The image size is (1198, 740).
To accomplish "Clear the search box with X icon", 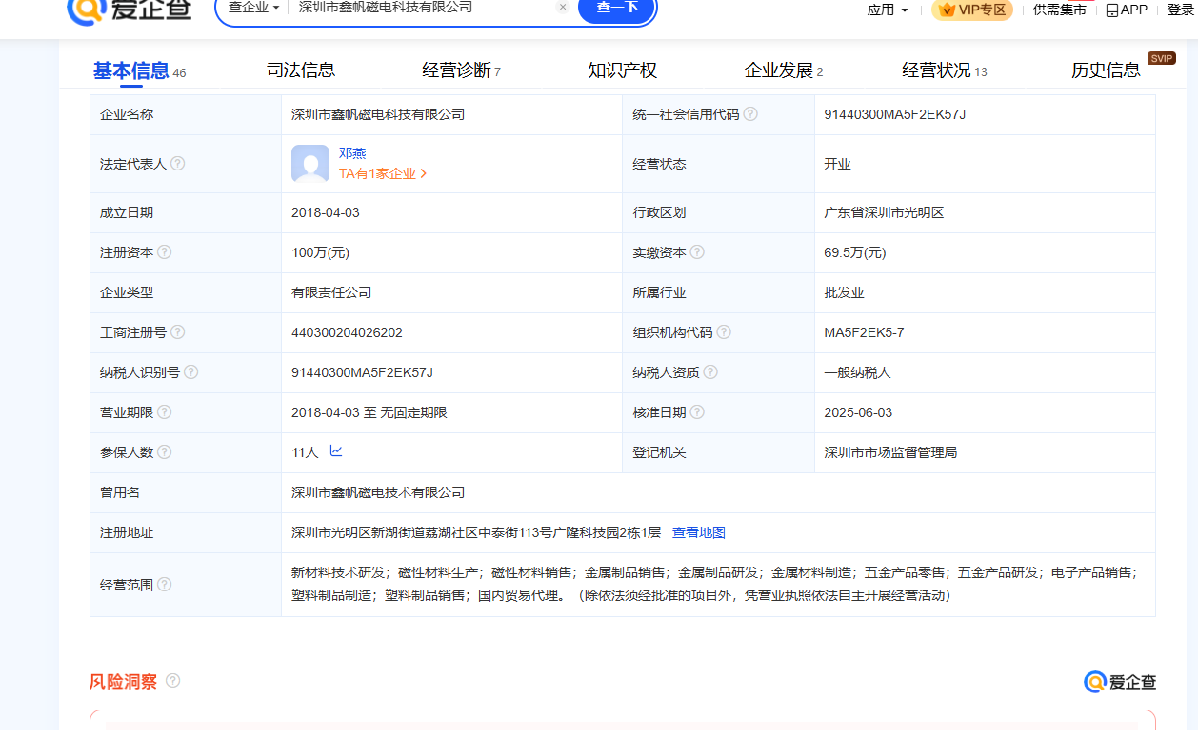I will click(x=562, y=8).
